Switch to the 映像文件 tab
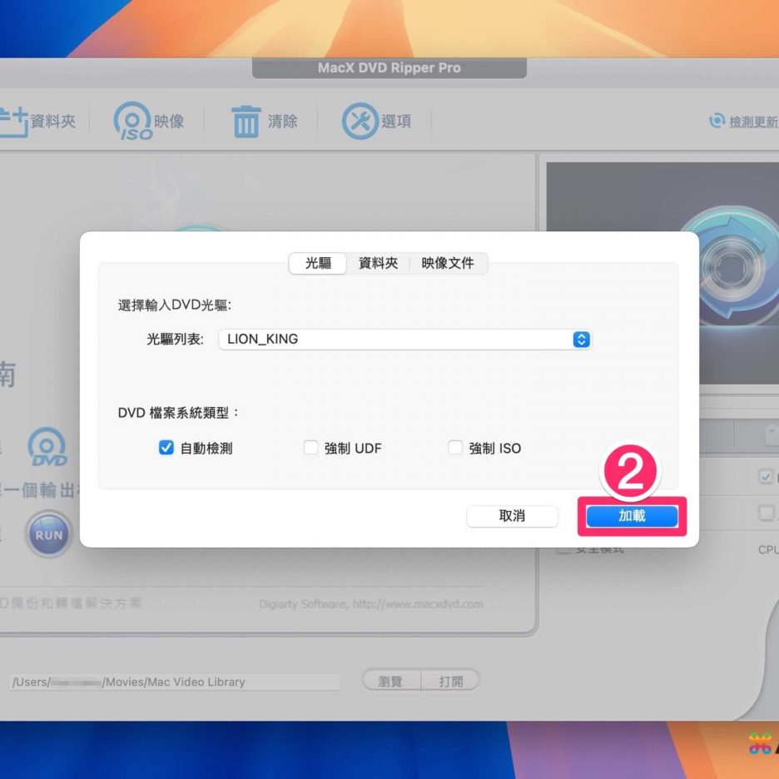This screenshot has width=779, height=779. 448,263
